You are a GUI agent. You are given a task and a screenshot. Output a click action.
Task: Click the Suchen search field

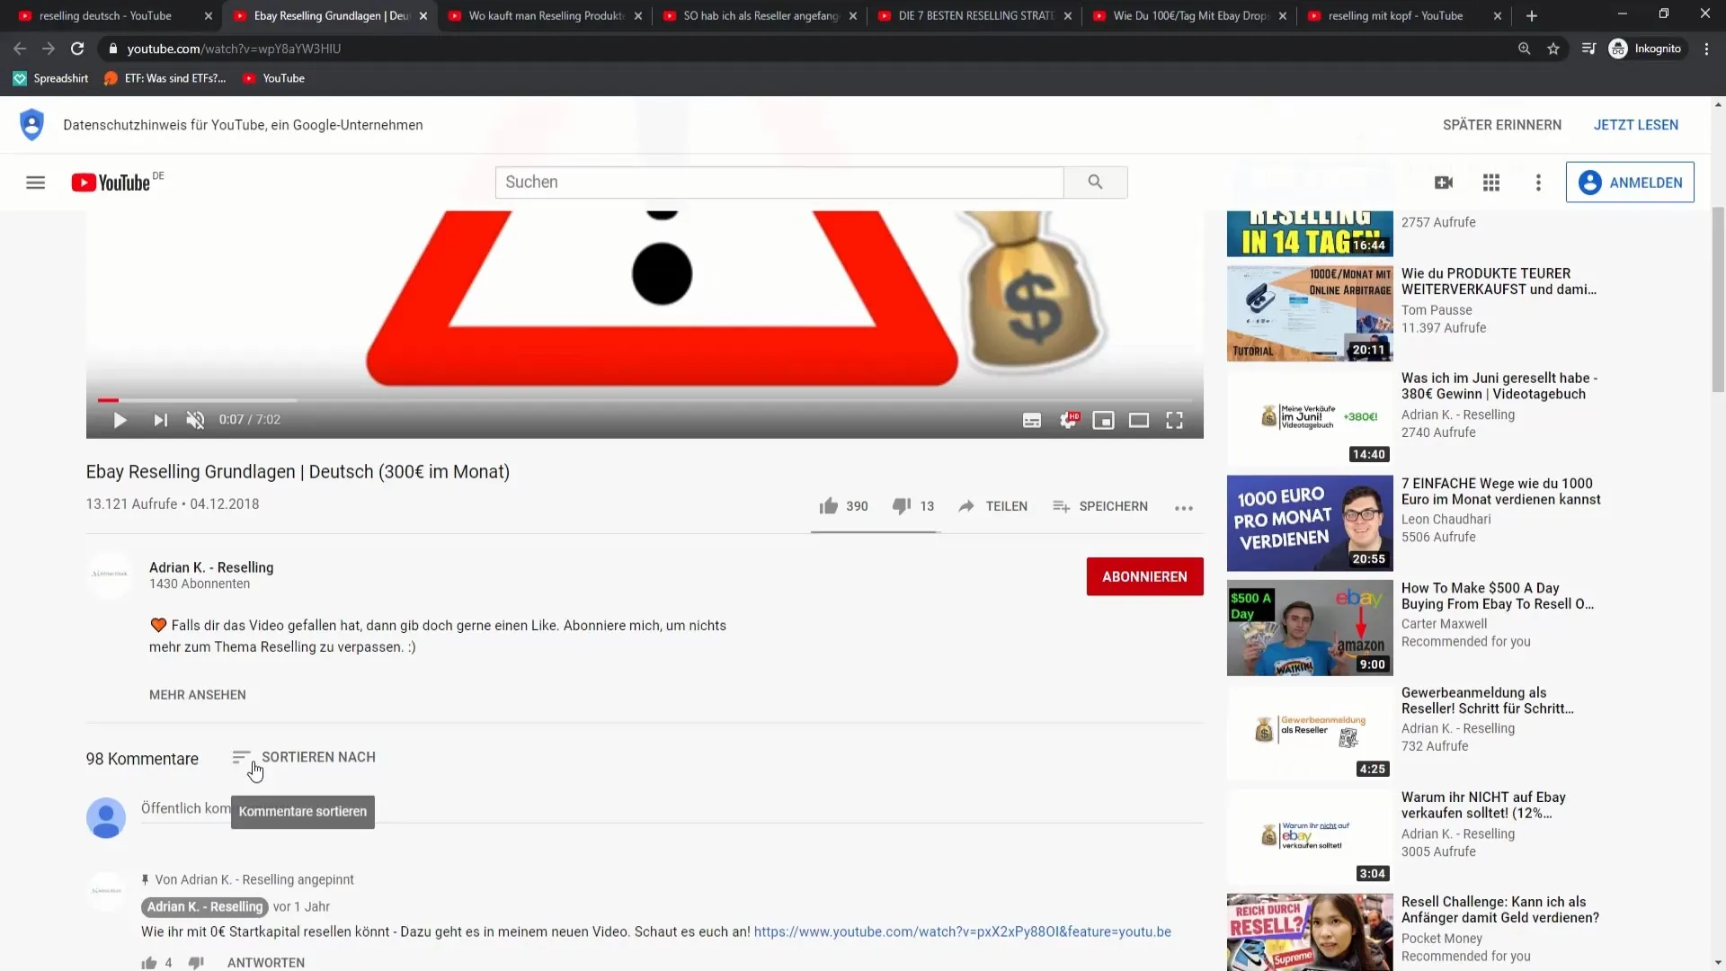pyautogui.click(x=779, y=183)
